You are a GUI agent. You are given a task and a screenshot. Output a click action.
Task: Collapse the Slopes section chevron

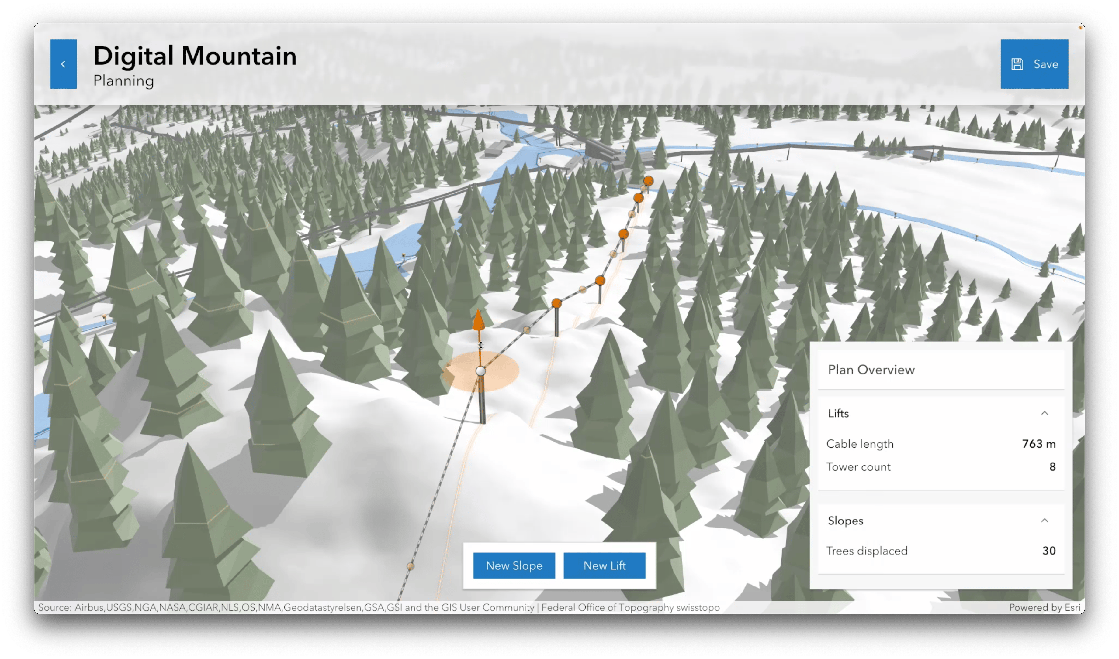tap(1044, 520)
